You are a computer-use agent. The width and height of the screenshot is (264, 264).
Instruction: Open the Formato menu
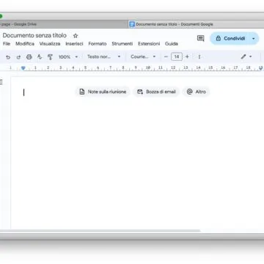(x=98, y=44)
